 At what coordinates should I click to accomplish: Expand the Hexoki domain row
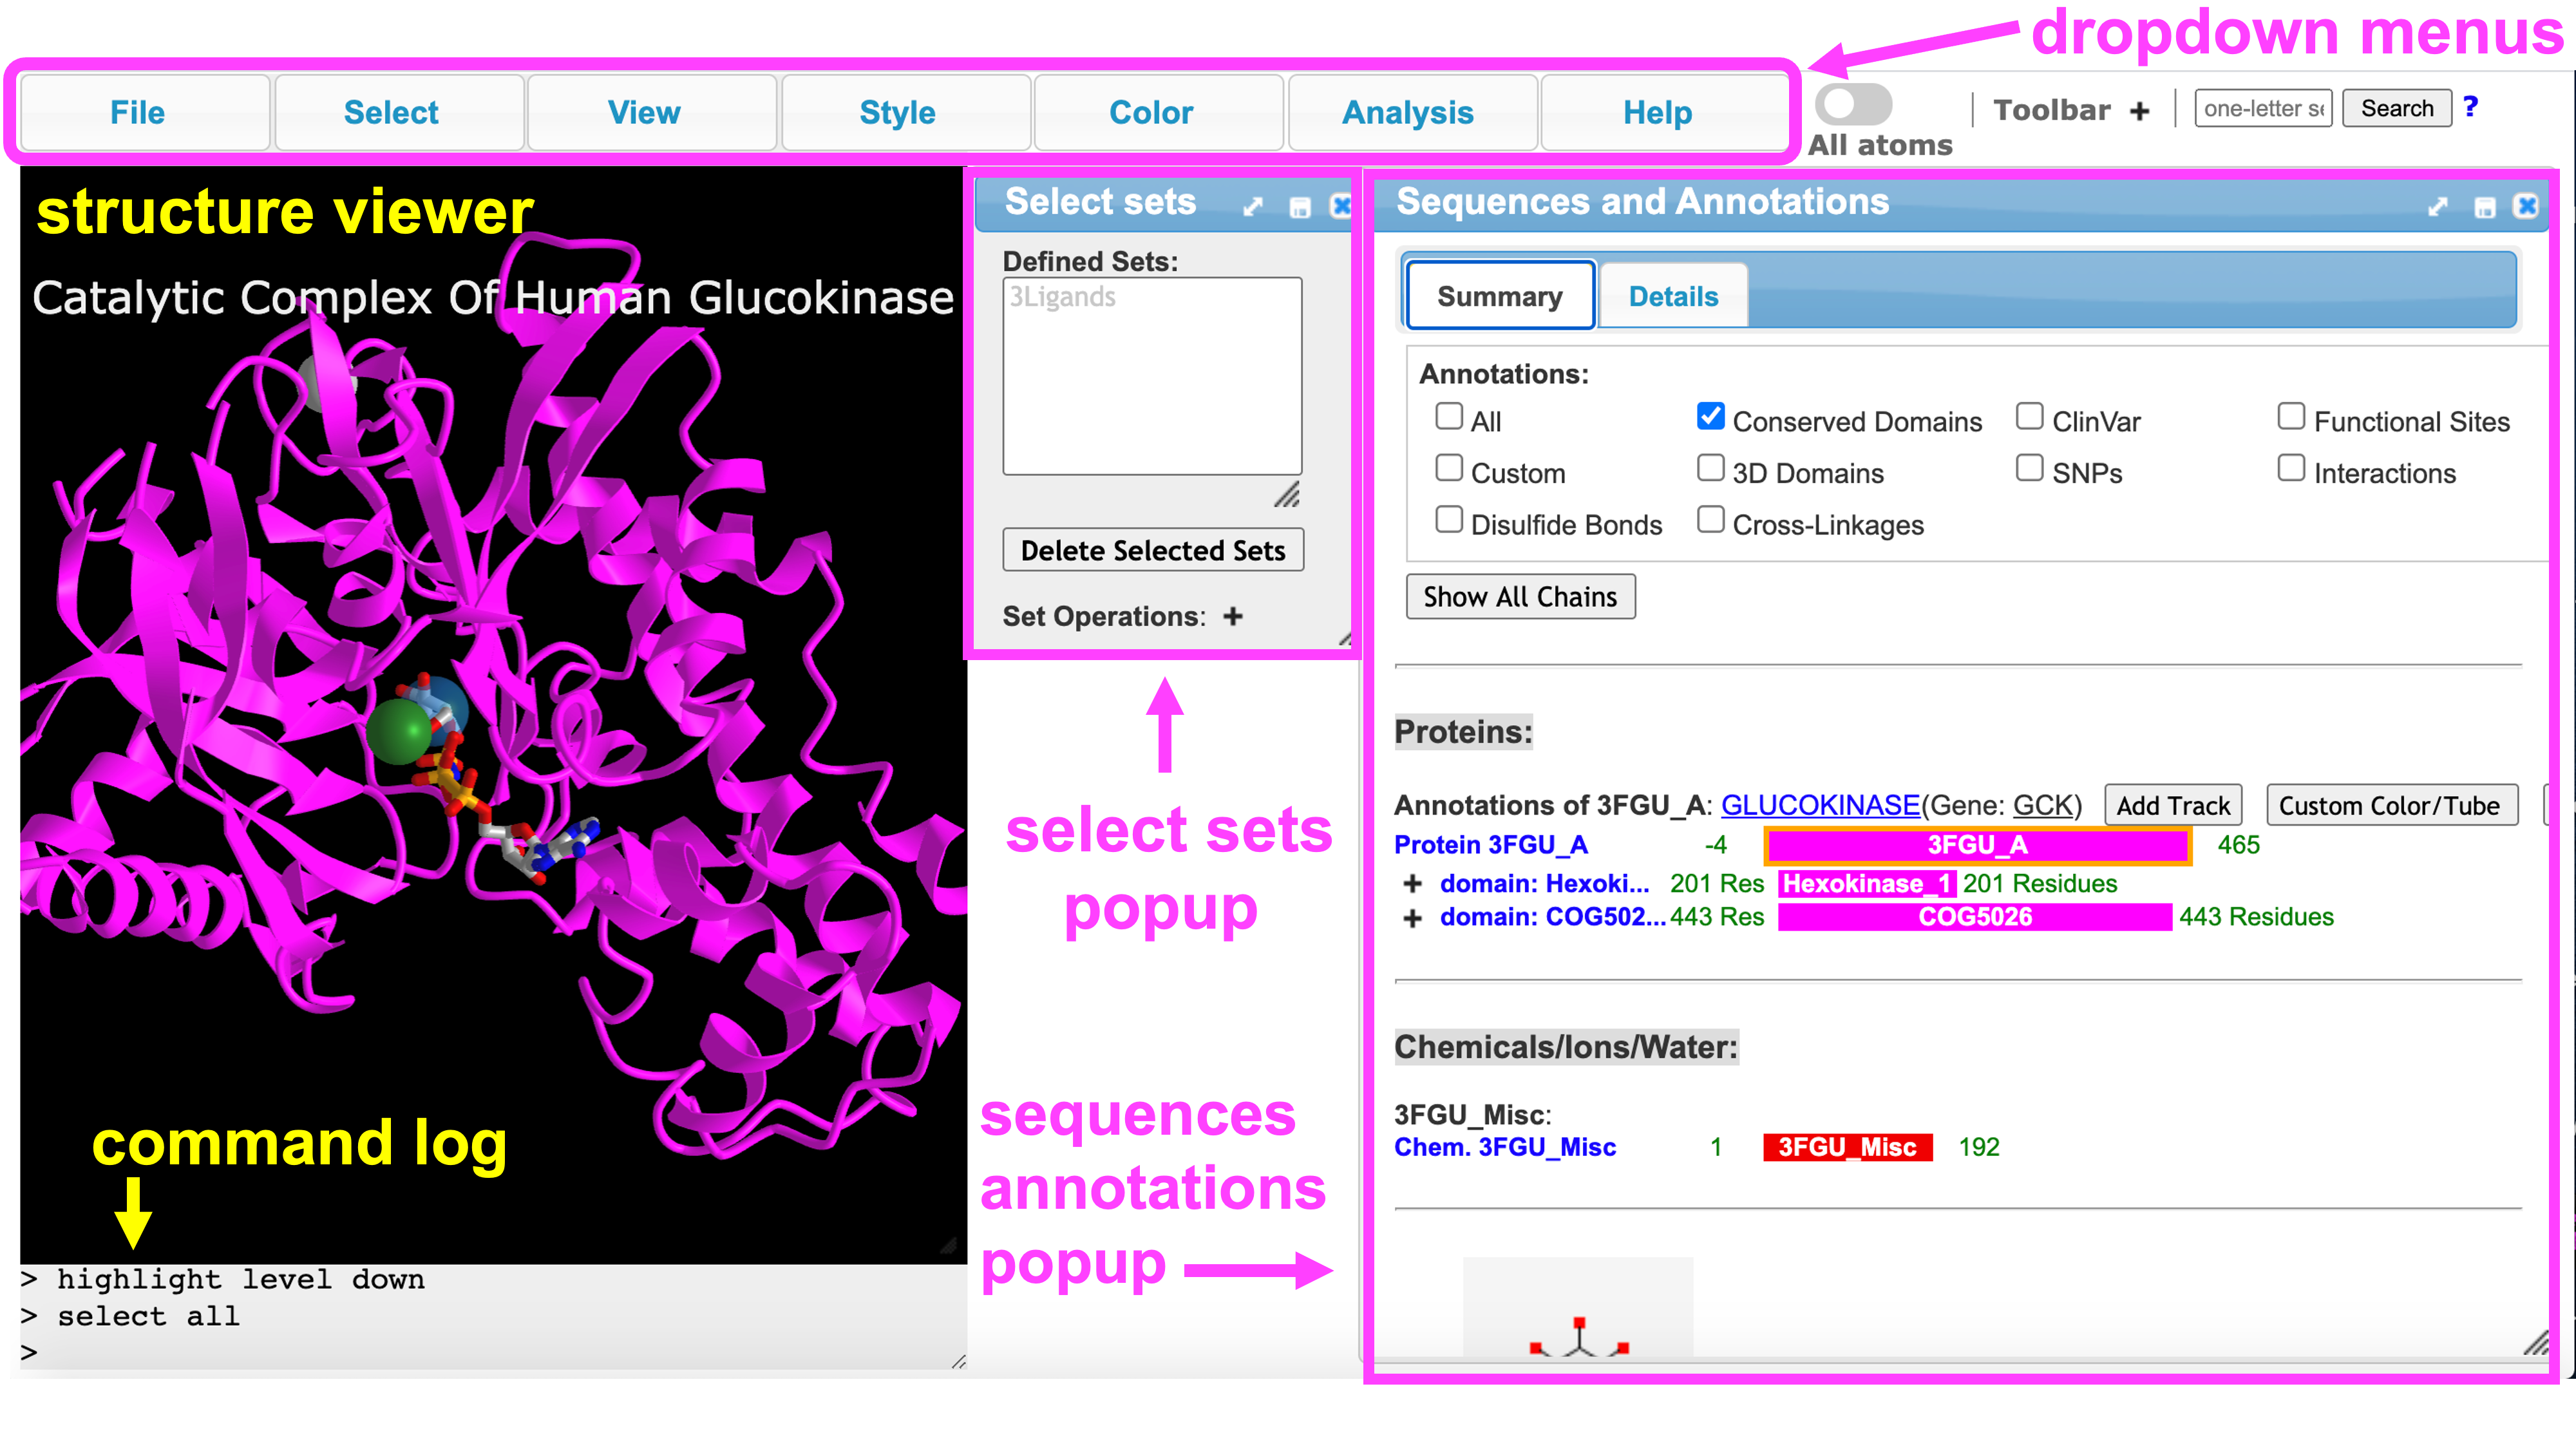click(1412, 884)
